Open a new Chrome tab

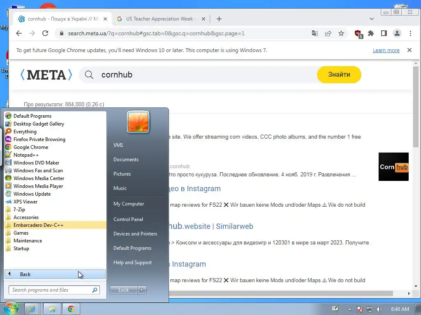pyautogui.click(x=219, y=19)
